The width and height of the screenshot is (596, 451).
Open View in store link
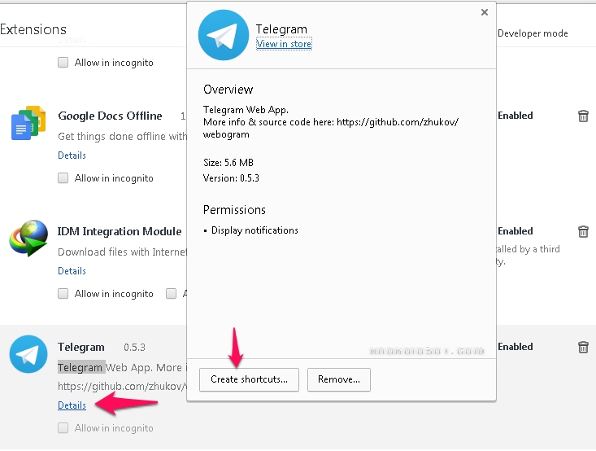click(x=284, y=44)
